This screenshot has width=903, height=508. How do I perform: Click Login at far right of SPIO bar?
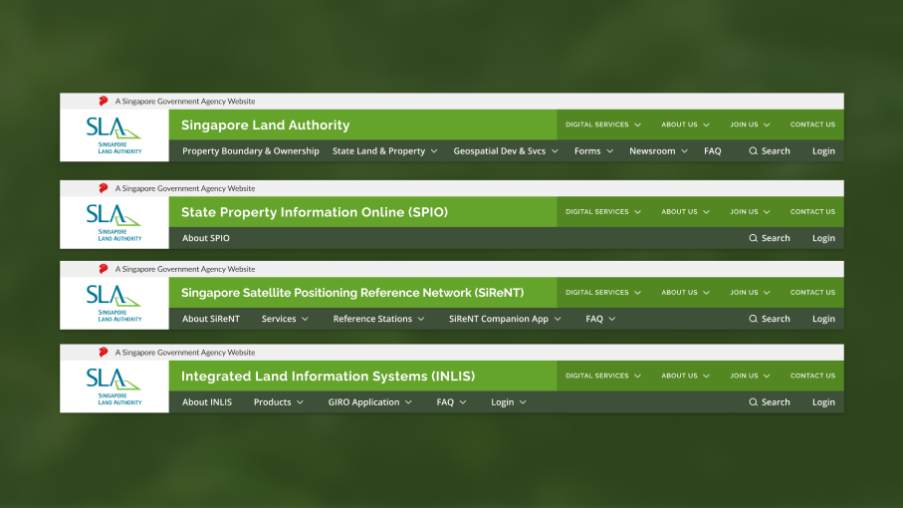823,238
